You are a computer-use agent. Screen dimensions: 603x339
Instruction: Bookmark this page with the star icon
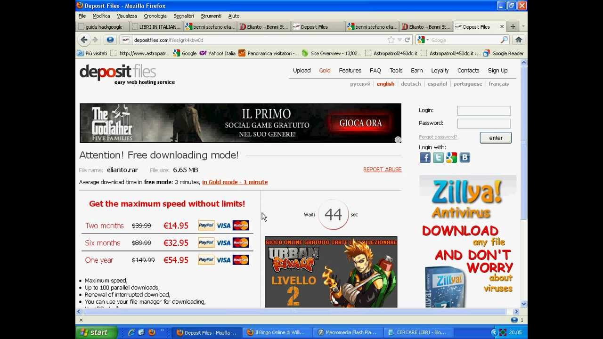391,40
